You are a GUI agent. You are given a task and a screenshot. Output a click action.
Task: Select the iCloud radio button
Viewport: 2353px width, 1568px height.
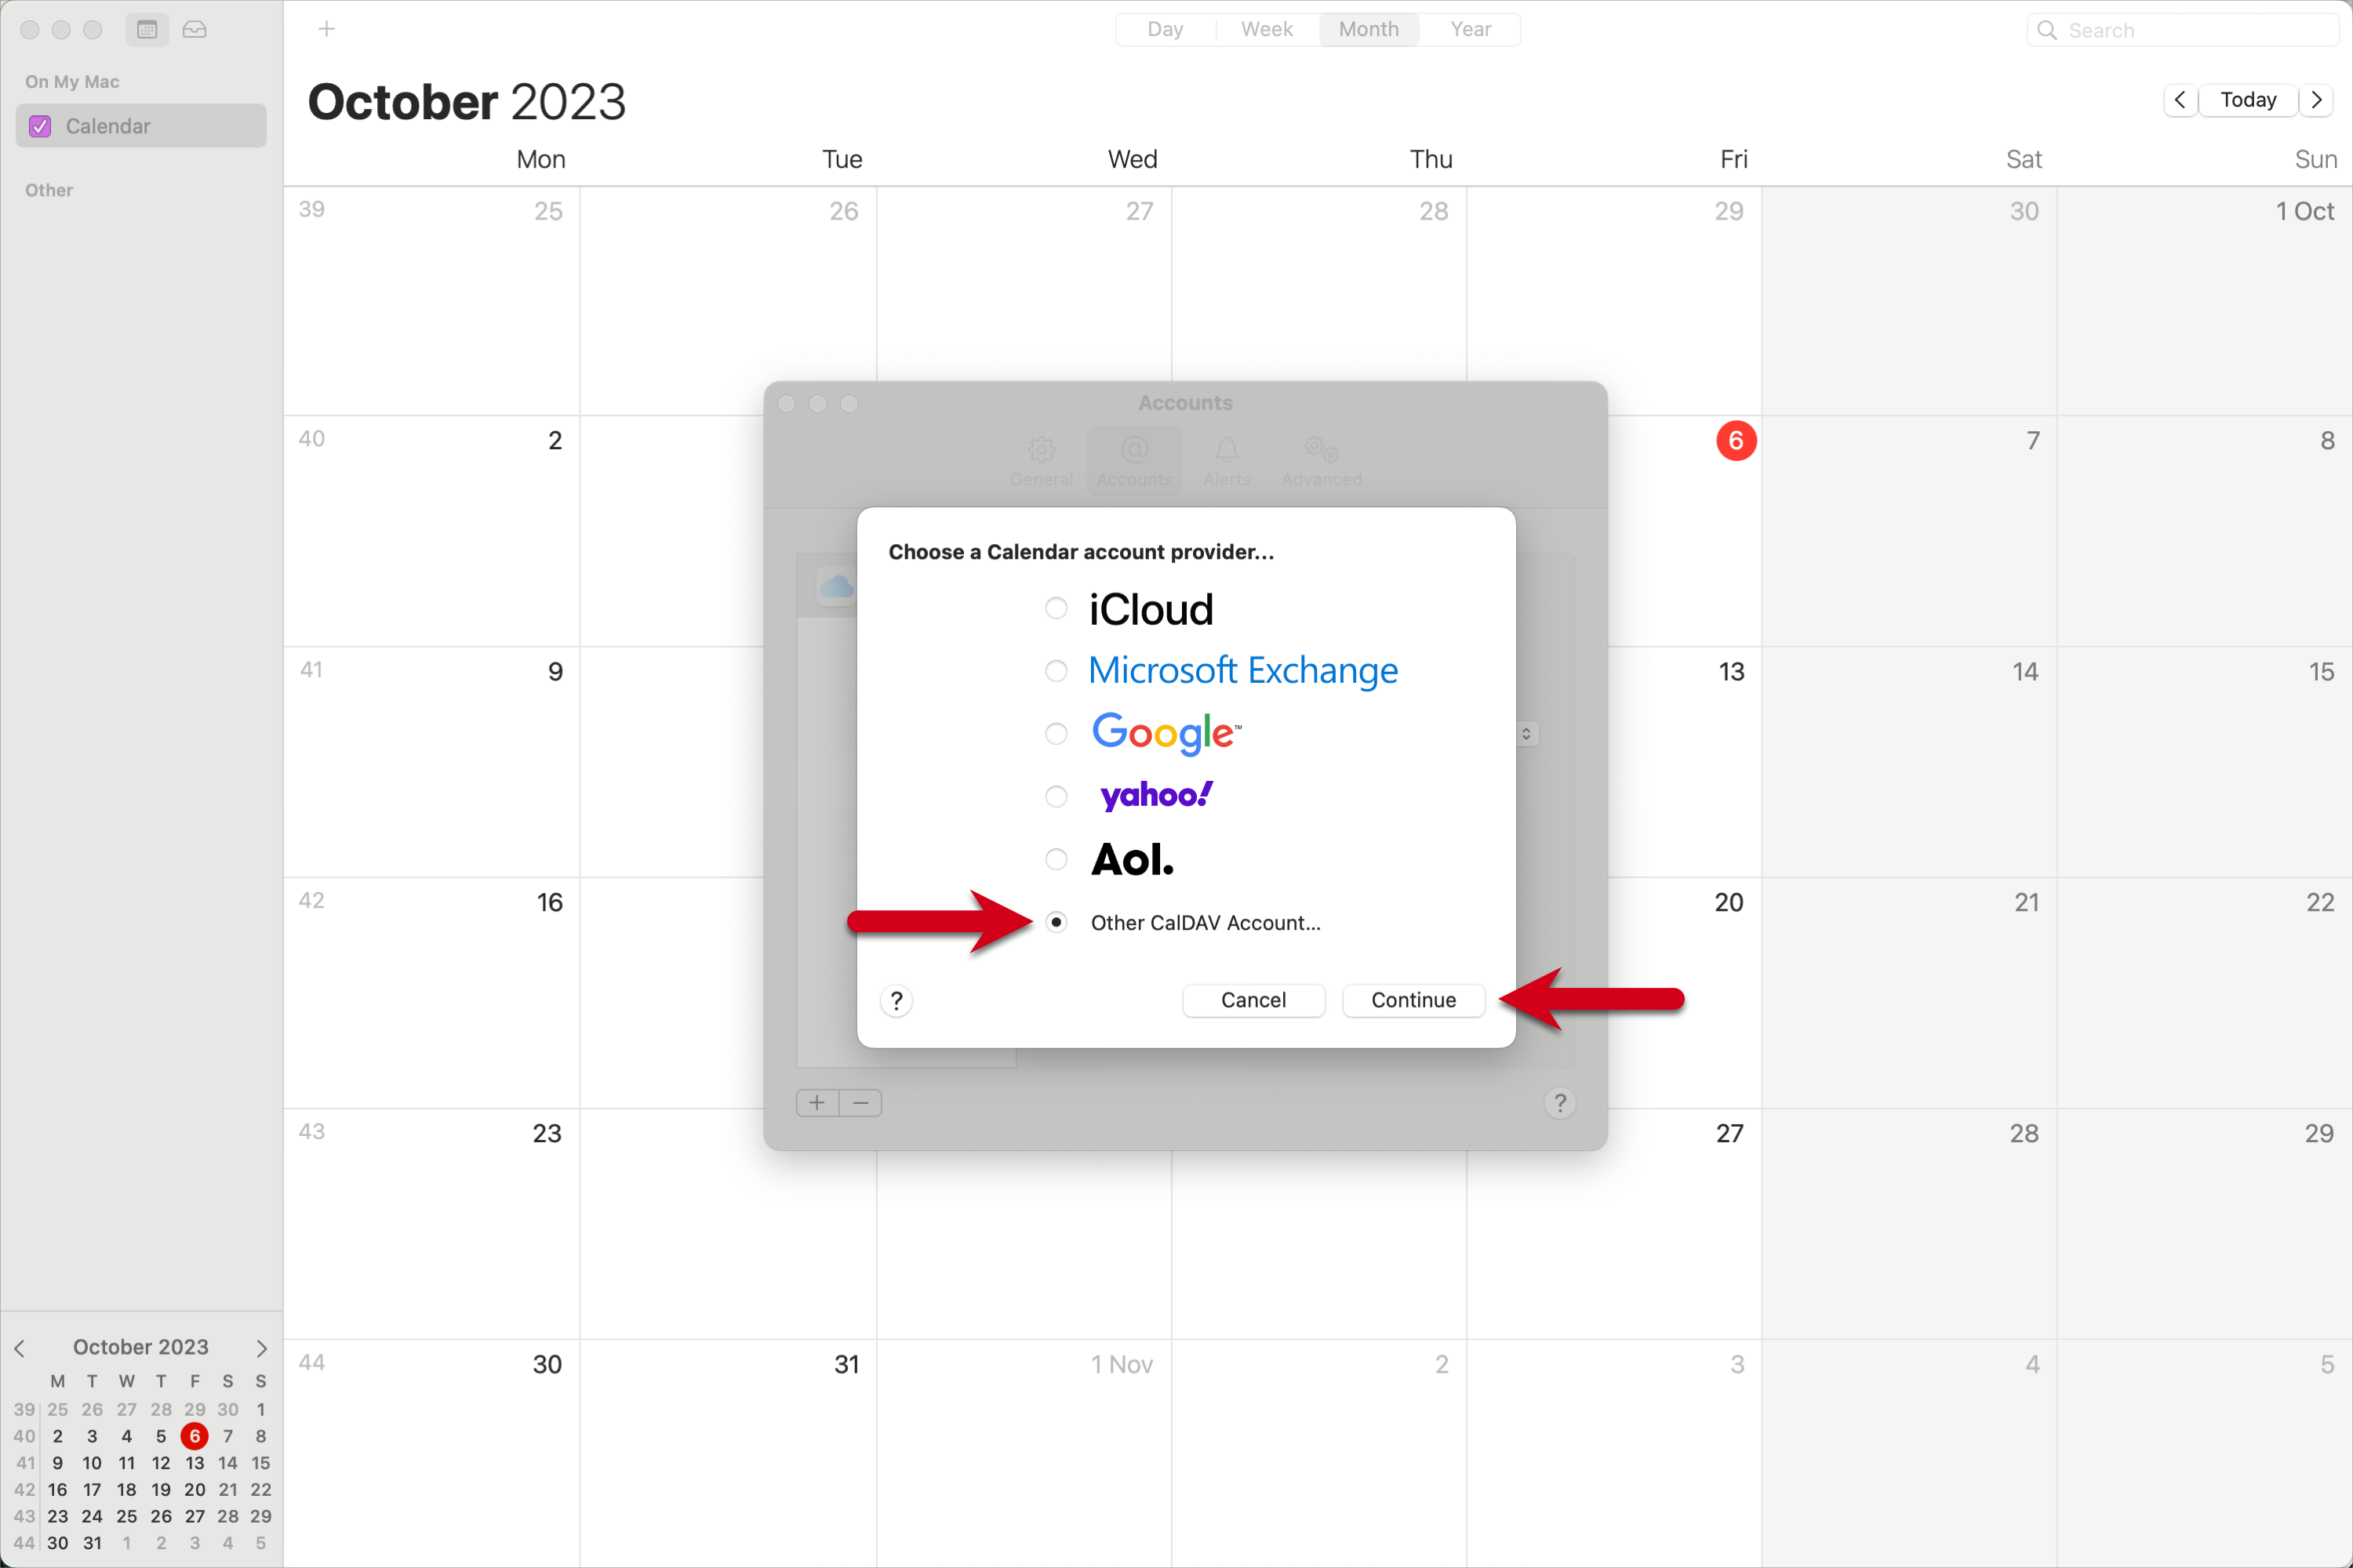[1057, 609]
